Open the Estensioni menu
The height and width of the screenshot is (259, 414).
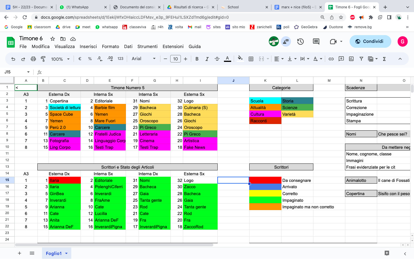tap(173, 46)
